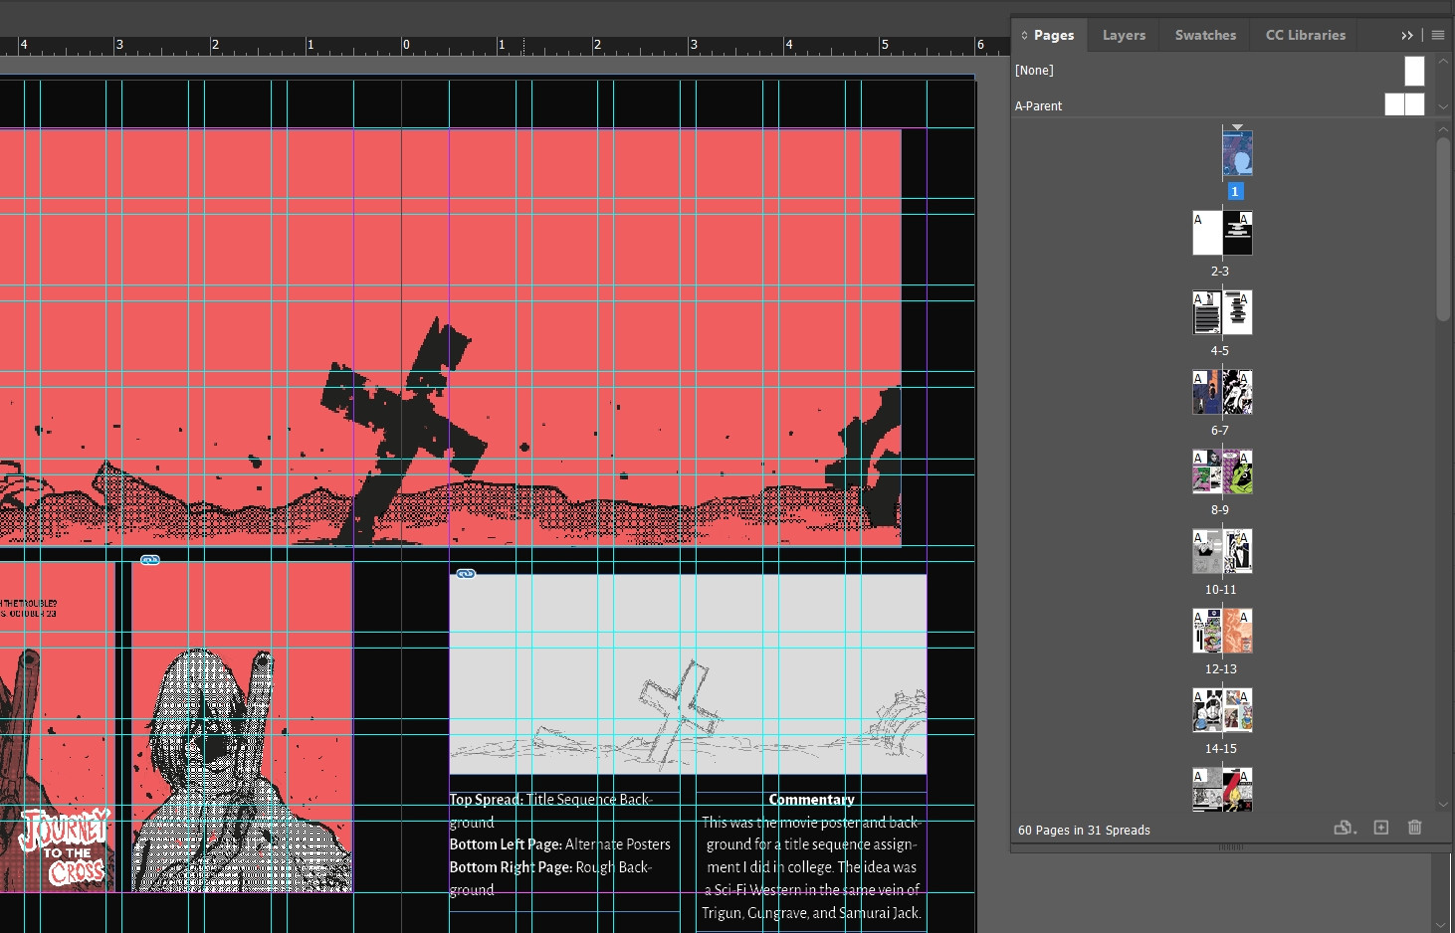This screenshot has width=1455, height=933.
Task: Click the 8-9 spread number label
Action: point(1220,510)
